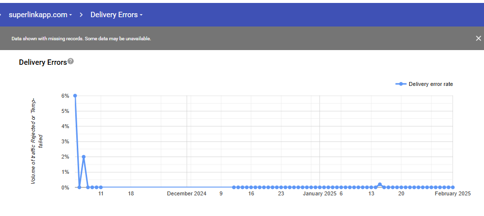484x216 pixels.
Task: Select the last data point at February 2025
Action: (453, 188)
